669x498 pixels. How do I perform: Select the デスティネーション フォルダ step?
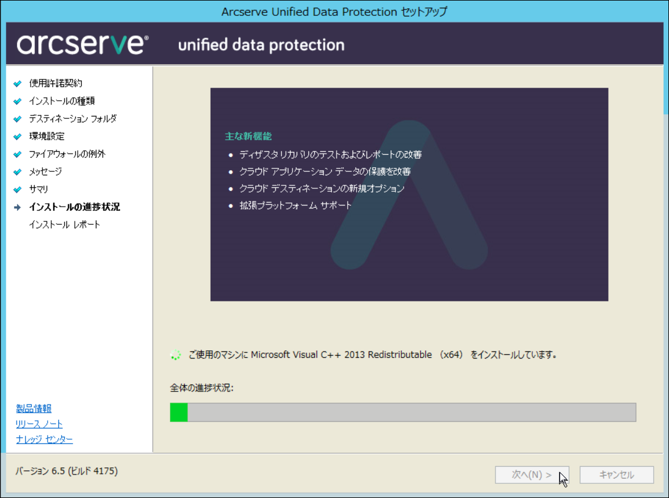[x=73, y=119]
